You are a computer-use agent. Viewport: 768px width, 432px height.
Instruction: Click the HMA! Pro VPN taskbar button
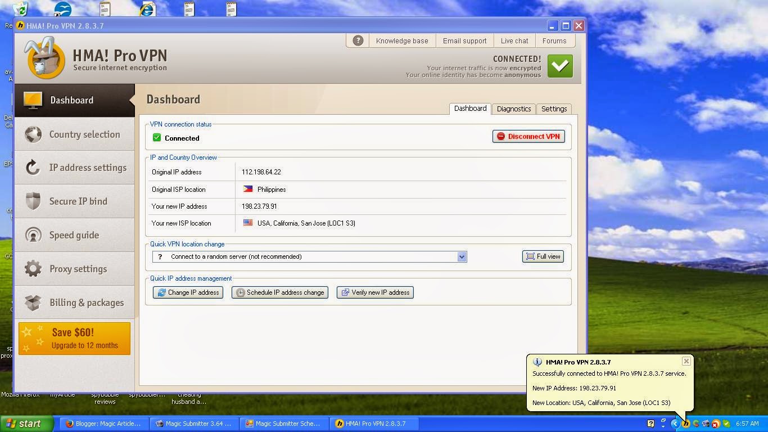(374, 424)
